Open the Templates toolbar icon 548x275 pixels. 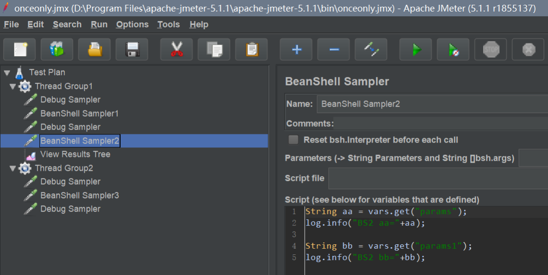click(57, 49)
